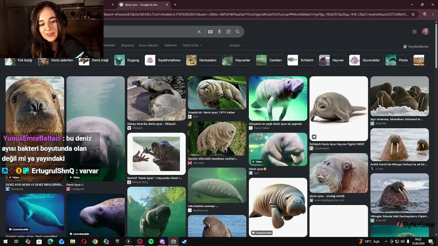Switch to the 'Alışveriş' search tab
The height and width of the screenshot is (246, 438).
click(127, 45)
